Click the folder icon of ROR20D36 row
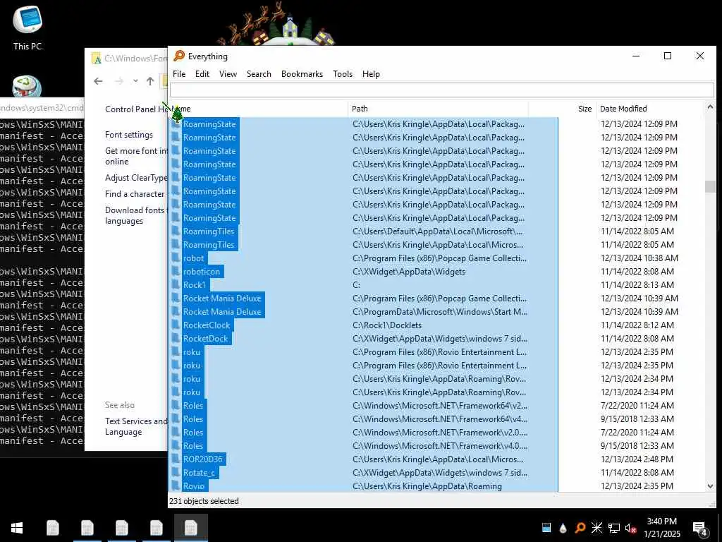Viewport: 722px width, 542px height. coord(176,459)
